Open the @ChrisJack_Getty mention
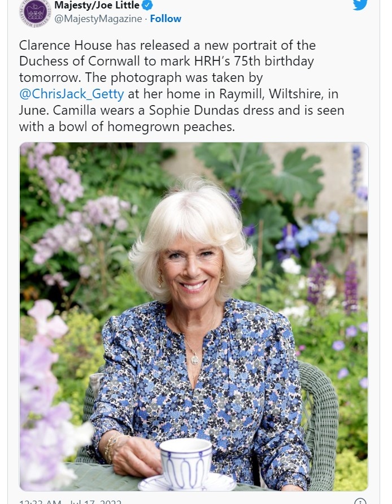The width and height of the screenshot is (392, 504). pyautogui.click(x=71, y=94)
